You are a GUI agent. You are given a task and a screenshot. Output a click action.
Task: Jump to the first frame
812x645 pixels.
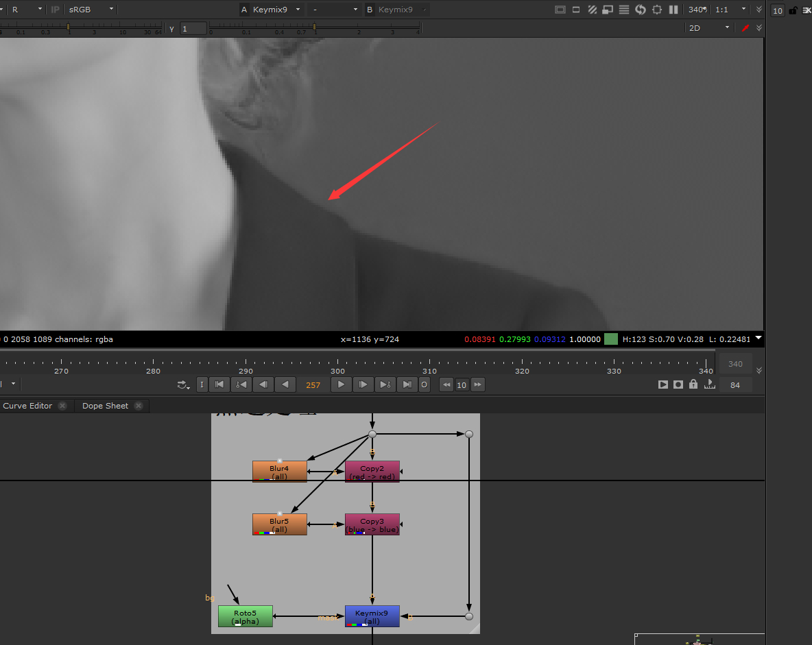pyautogui.click(x=219, y=385)
